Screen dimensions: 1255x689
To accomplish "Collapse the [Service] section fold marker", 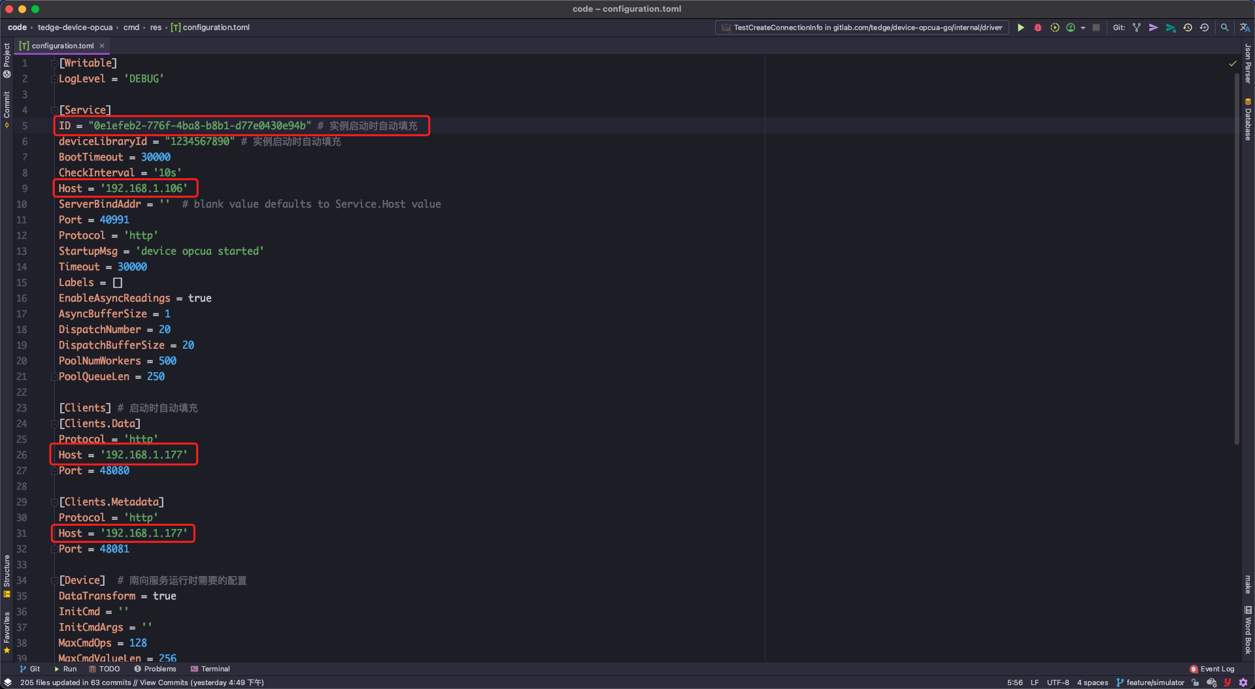I will coord(54,110).
